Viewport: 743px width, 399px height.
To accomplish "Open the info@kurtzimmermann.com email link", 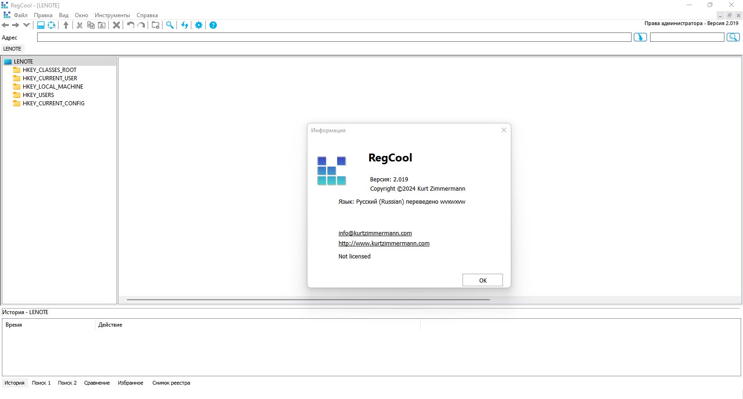I will 375,233.
